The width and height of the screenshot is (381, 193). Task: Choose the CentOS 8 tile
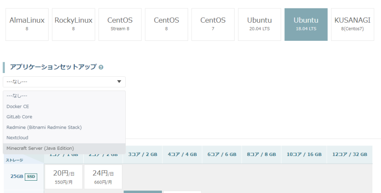(x=166, y=25)
